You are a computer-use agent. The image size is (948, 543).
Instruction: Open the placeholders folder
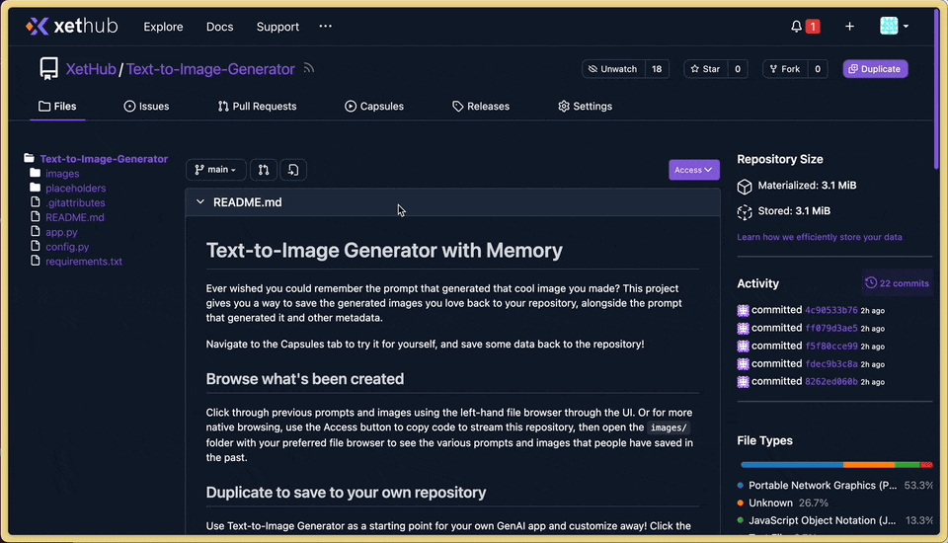click(76, 188)
